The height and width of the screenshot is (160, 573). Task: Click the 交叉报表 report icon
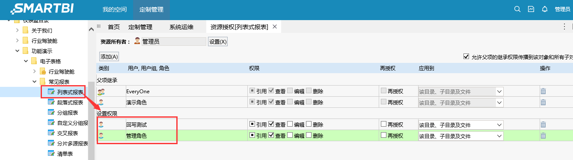click(51, 133)
